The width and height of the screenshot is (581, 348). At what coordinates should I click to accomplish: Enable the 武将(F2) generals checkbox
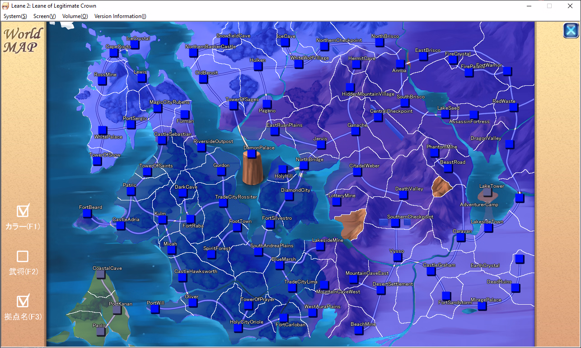tap(23, 256)
